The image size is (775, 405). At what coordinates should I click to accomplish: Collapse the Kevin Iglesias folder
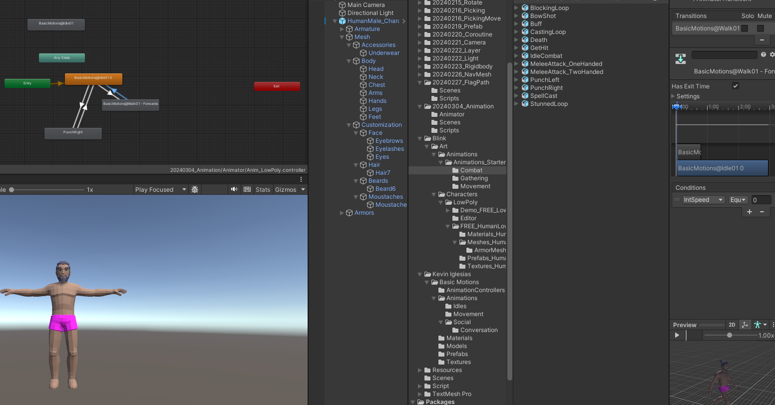coord(419,274)
